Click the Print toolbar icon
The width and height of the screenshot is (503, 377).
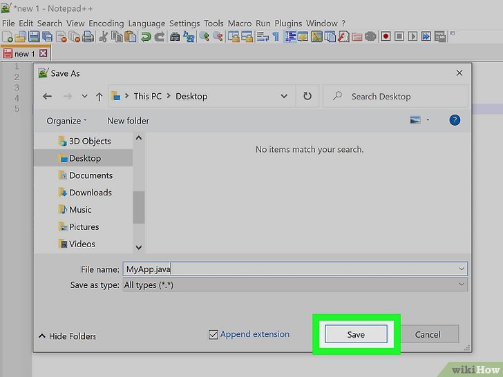(x=88, y=37)
